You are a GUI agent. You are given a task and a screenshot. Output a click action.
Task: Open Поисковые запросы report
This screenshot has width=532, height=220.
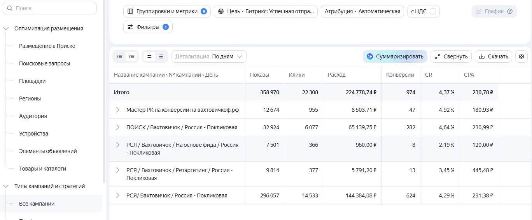44,63
